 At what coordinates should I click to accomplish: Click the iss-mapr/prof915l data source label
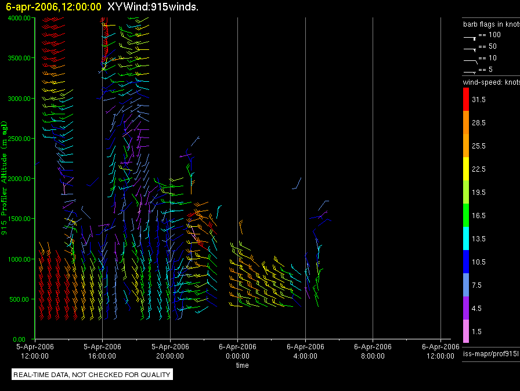pos(489,353)
